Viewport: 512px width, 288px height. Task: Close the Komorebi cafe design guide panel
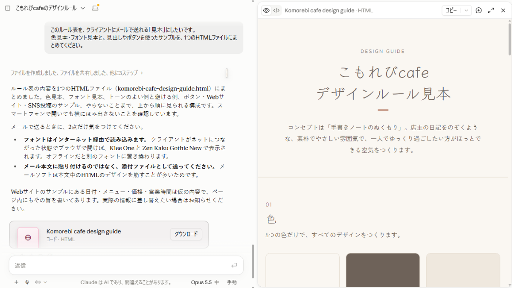click(503, 10)
